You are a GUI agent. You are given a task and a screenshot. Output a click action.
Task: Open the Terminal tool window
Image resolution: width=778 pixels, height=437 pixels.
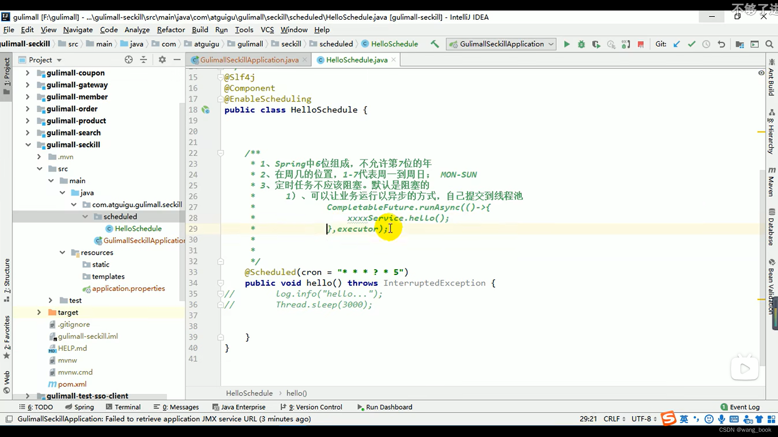(x=123, y=407)
